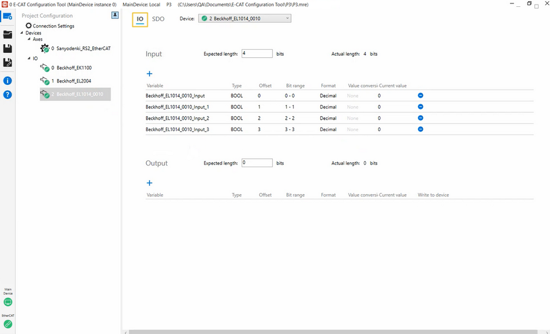Open the Device selection dropdown
Screen dimensions: 550x334
(245, 18)
